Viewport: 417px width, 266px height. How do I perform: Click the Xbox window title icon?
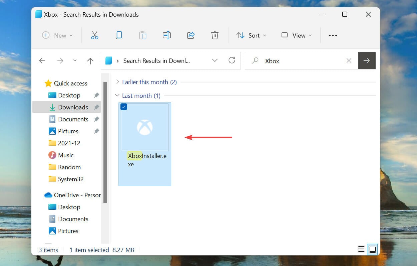[x=39, y=14]
